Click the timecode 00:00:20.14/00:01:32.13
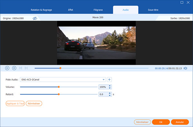193x127 pixels. point(168,68)
